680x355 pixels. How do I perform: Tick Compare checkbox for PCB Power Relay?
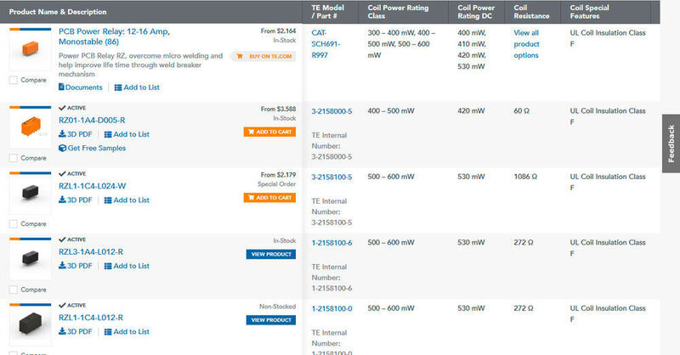(14, 80)
